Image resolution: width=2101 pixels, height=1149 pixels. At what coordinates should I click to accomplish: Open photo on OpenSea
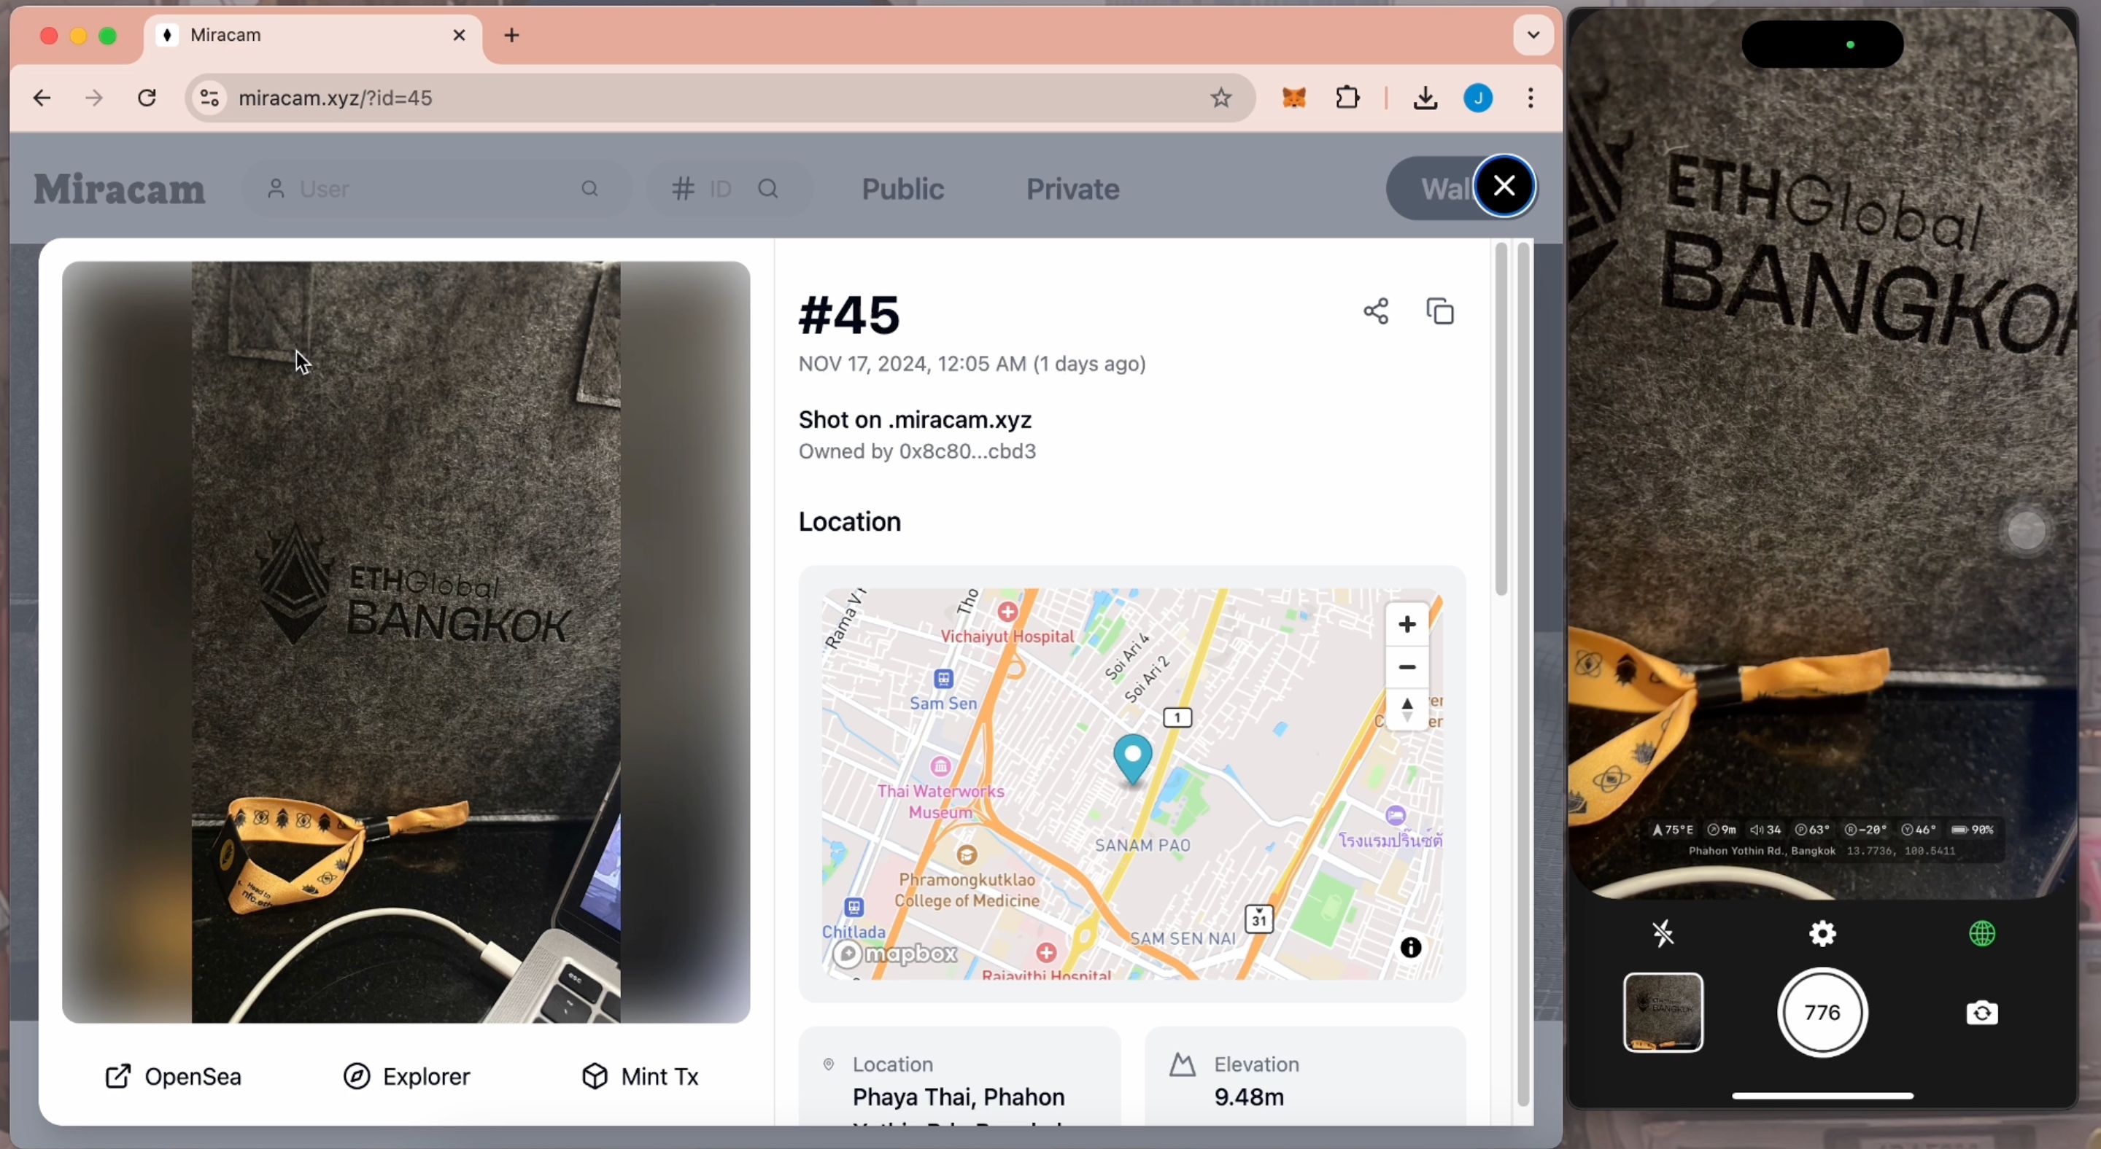pyautogui.click(x=173, y=1077)
